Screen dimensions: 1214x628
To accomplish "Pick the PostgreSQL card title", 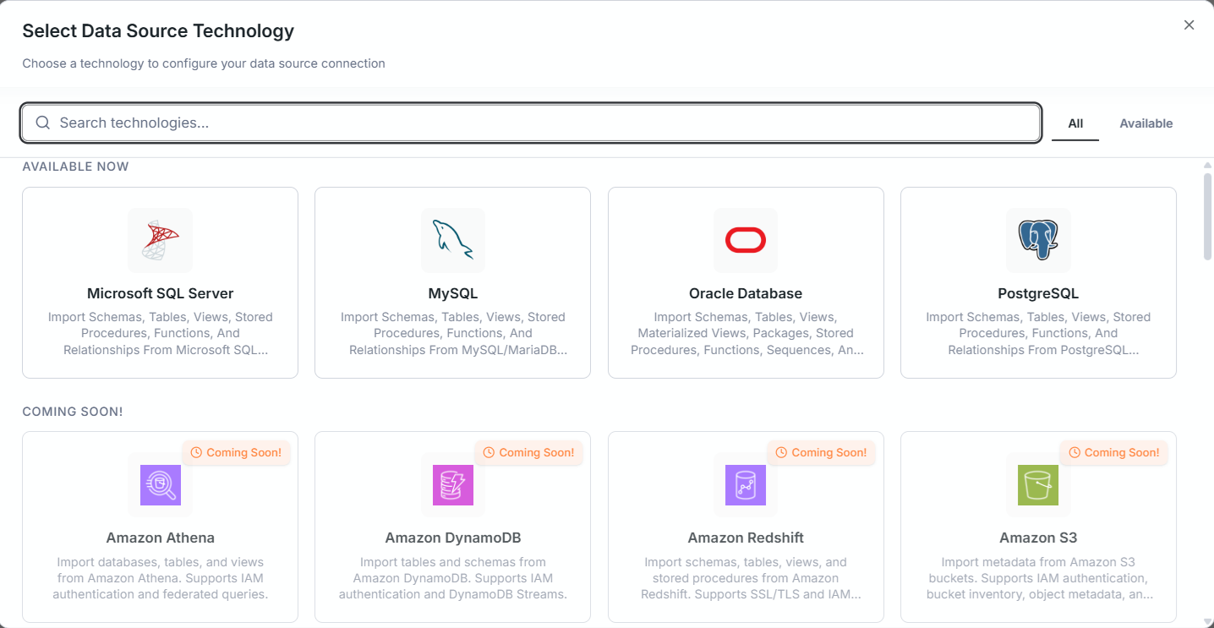I will pyautogui.click(x=1038, y=294).
